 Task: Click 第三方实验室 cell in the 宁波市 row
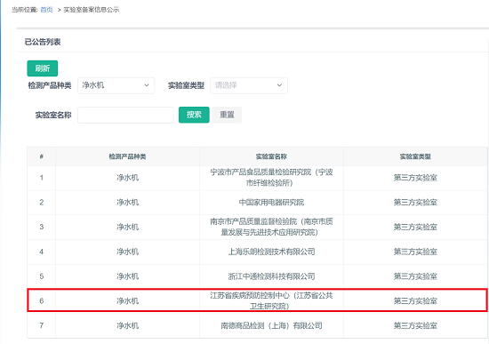pos(415,178)
